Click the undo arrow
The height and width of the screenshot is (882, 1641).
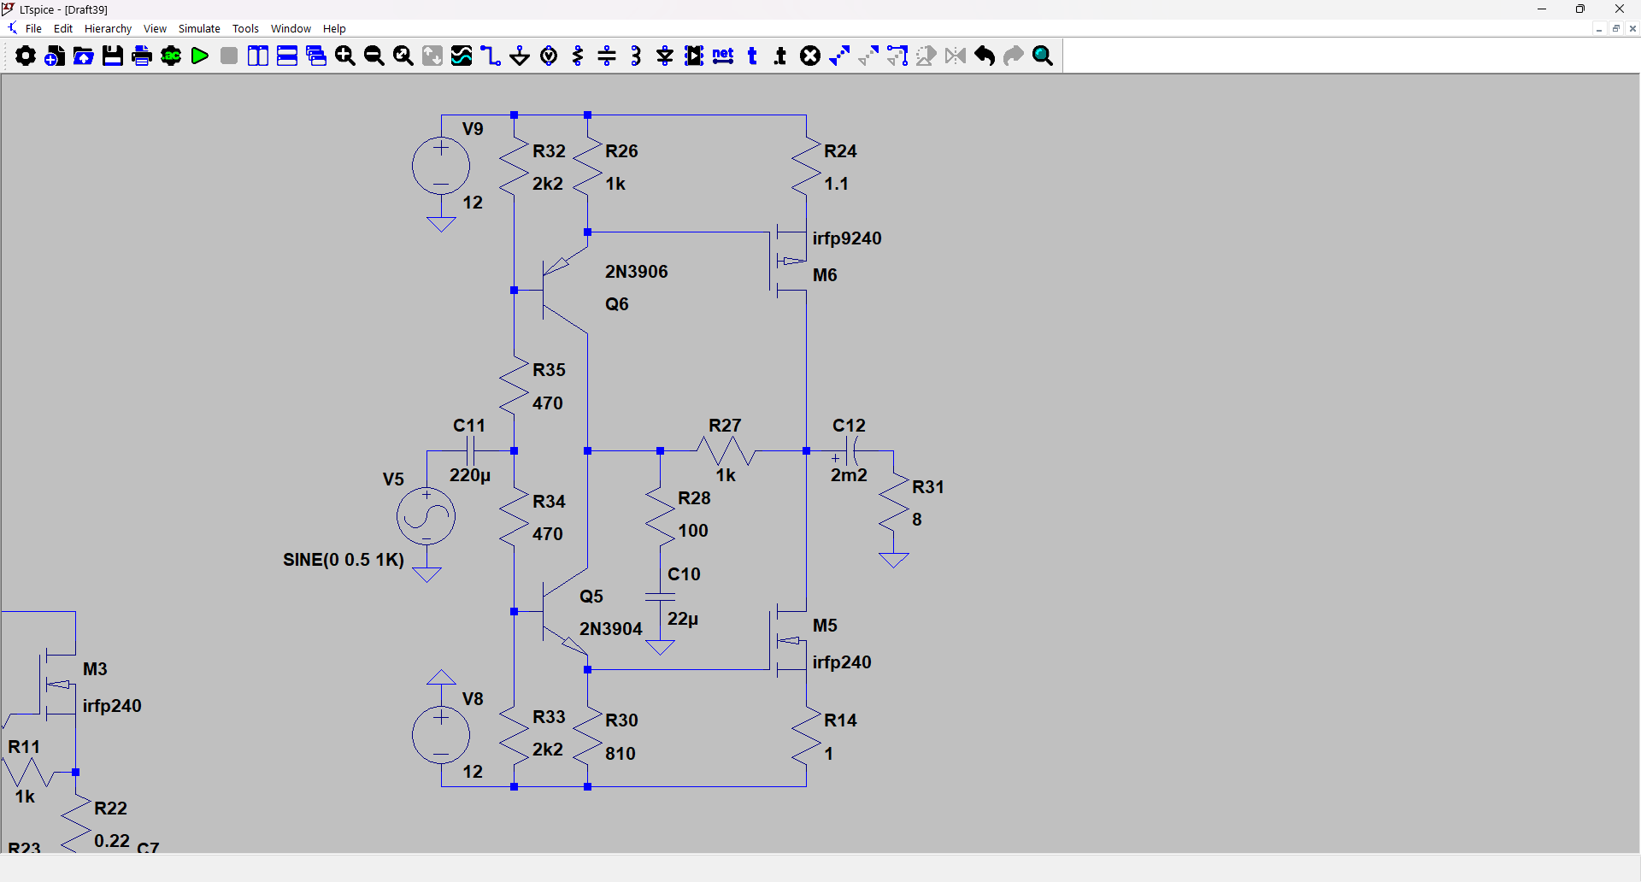[985, 56]
